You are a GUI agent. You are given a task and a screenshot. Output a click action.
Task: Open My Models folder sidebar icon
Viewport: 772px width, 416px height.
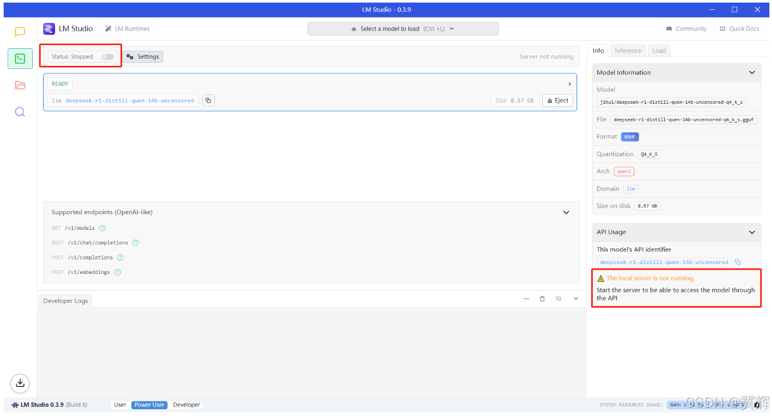20,85
